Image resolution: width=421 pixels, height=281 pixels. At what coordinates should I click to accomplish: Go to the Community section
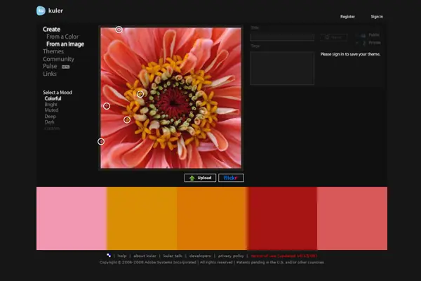coord(58,59)
